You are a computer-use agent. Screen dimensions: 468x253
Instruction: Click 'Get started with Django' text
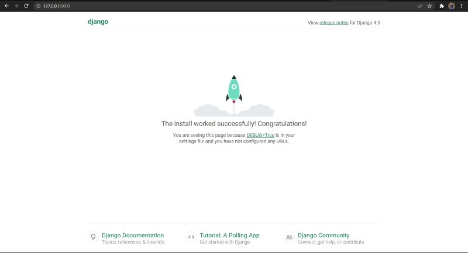(225, 242)
